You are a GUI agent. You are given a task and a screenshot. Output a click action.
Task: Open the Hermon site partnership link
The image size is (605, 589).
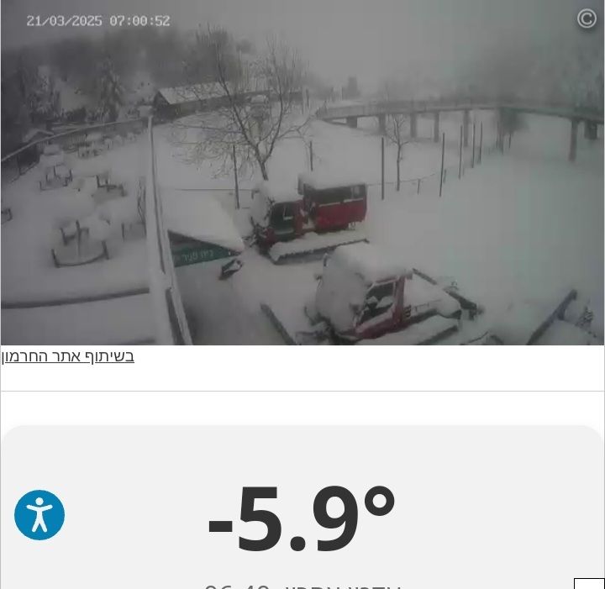[68, 356]
